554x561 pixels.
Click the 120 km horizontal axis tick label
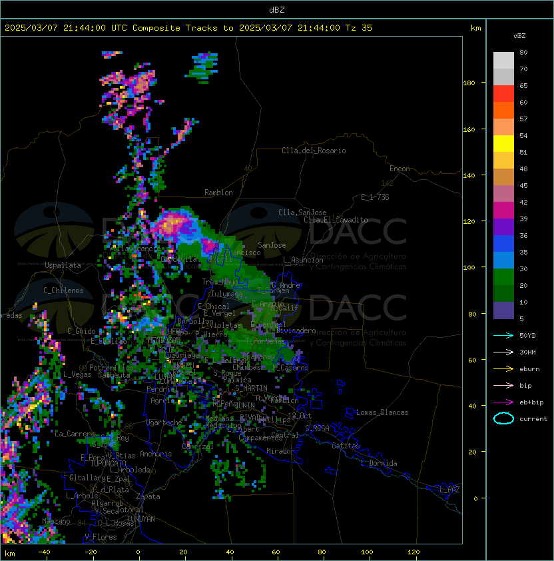(414, 552)
